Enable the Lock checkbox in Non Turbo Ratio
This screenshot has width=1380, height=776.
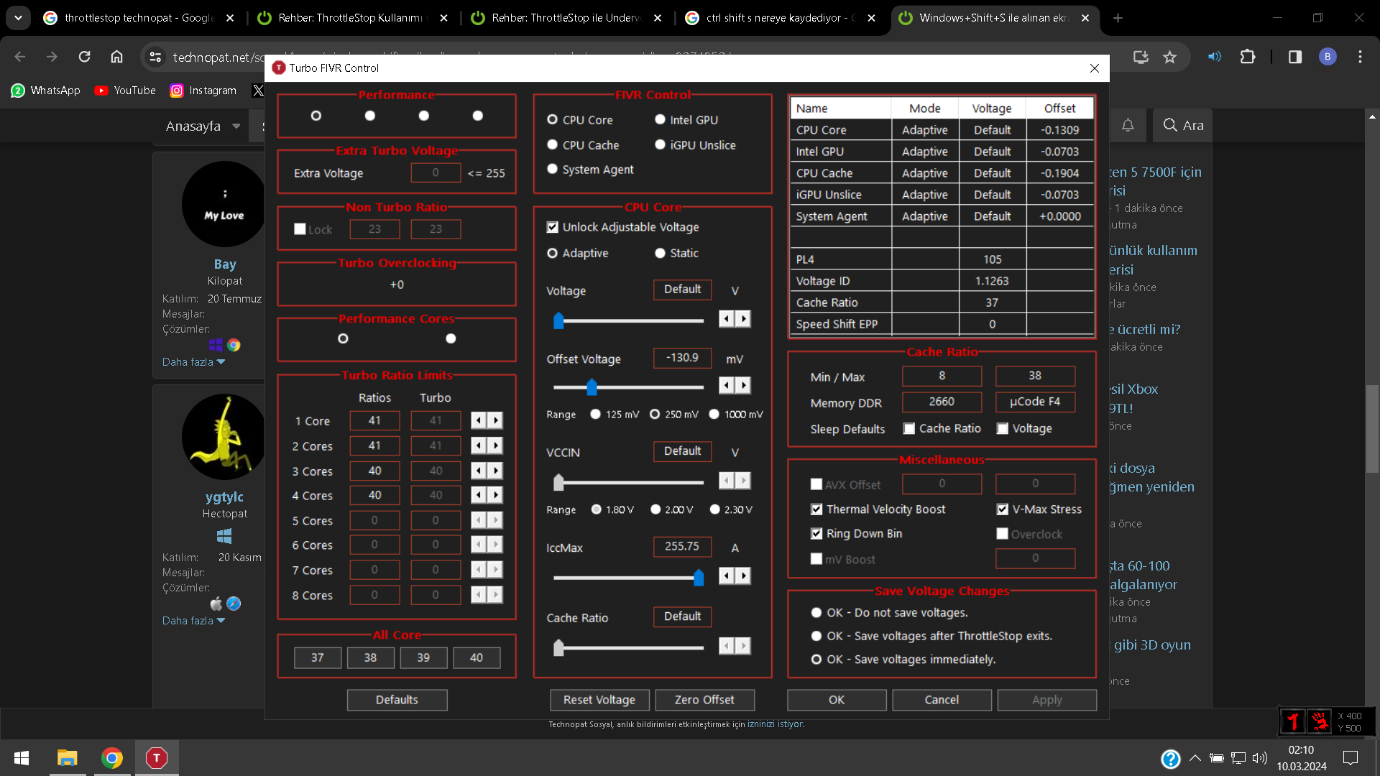pyautogui.click(x=300, y=229)
